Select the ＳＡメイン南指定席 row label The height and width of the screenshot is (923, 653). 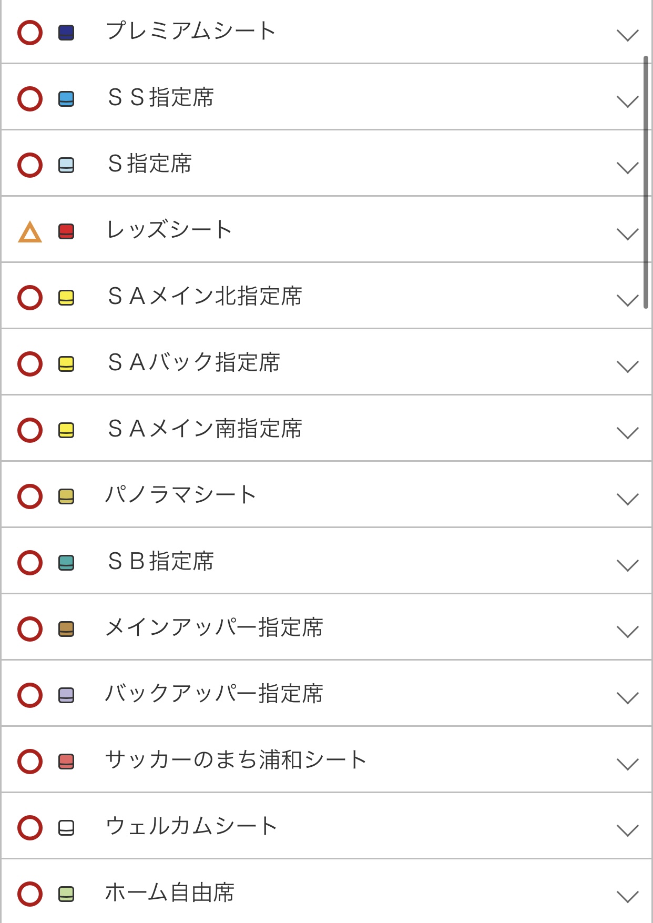205,429
